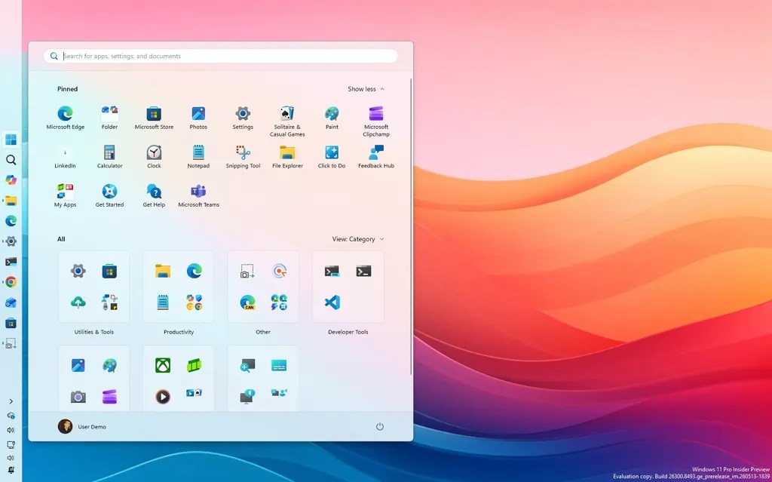
Task: Open Feedback Hub
Action: click(376, 157)
